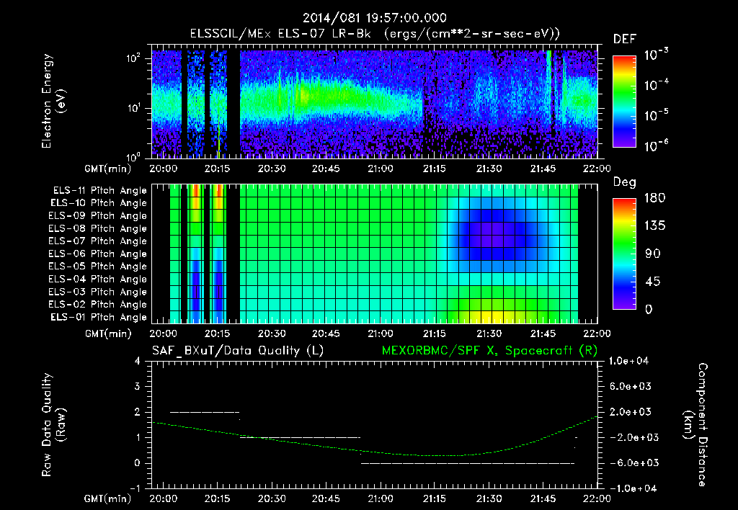Click the 10^-3 value on DEF scale
Screen dimensions: 738x510
[x=656, y=55]
